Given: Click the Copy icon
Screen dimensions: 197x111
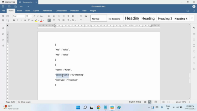Looking at the screenshot, I should [x=3, y=16].
